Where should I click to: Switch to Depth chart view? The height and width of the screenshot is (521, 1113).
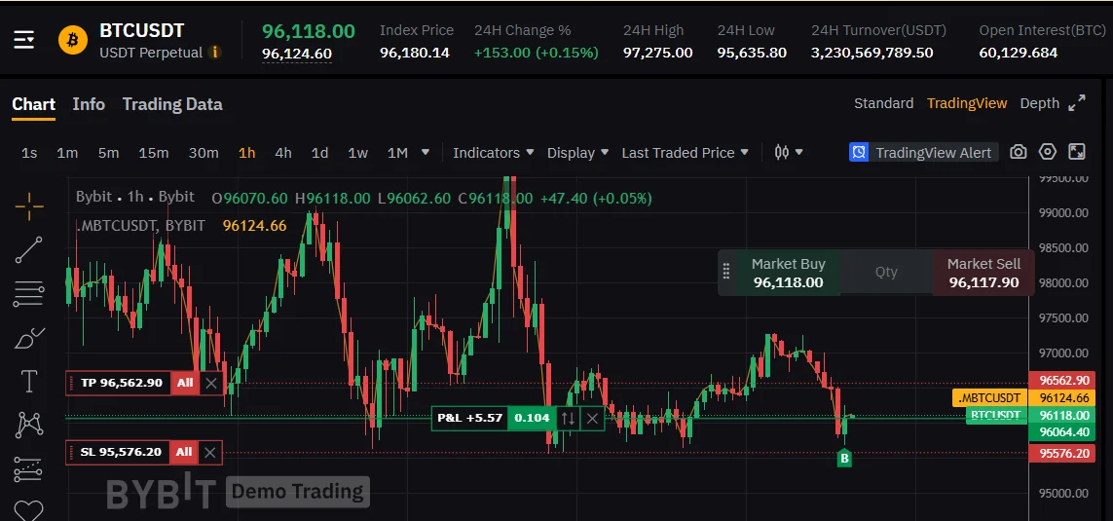1039,103
